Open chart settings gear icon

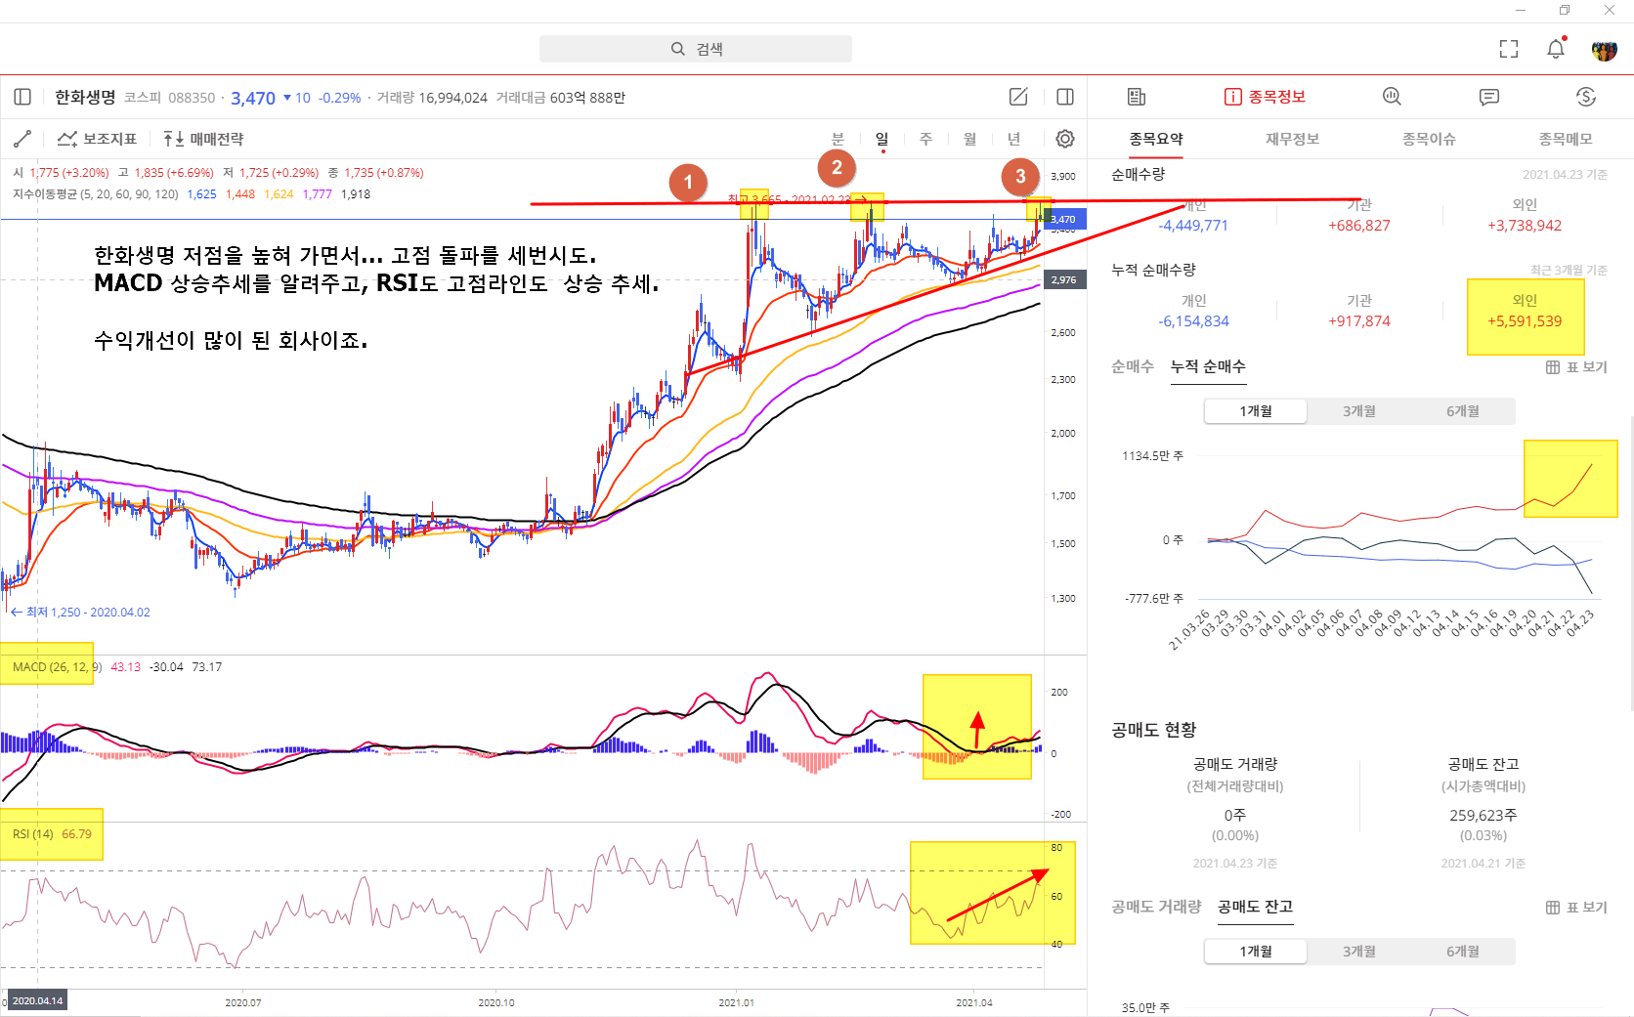(1065, 139)
